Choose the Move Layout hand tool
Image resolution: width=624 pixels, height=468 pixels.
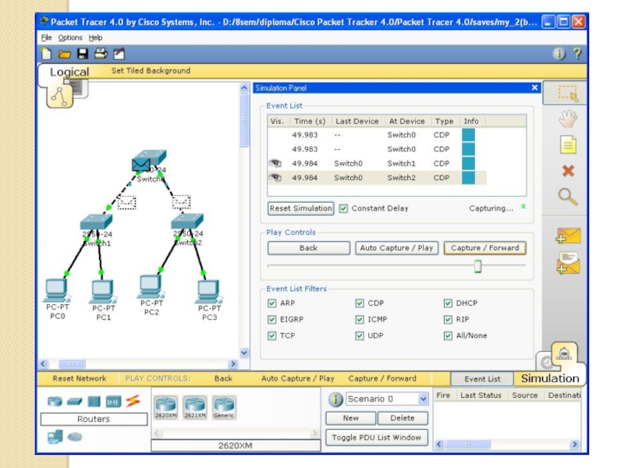point(568,119)
